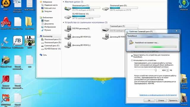Open Изображения library in navigation pane
This screenshot has width=190, height=107.
click(50, 27)
